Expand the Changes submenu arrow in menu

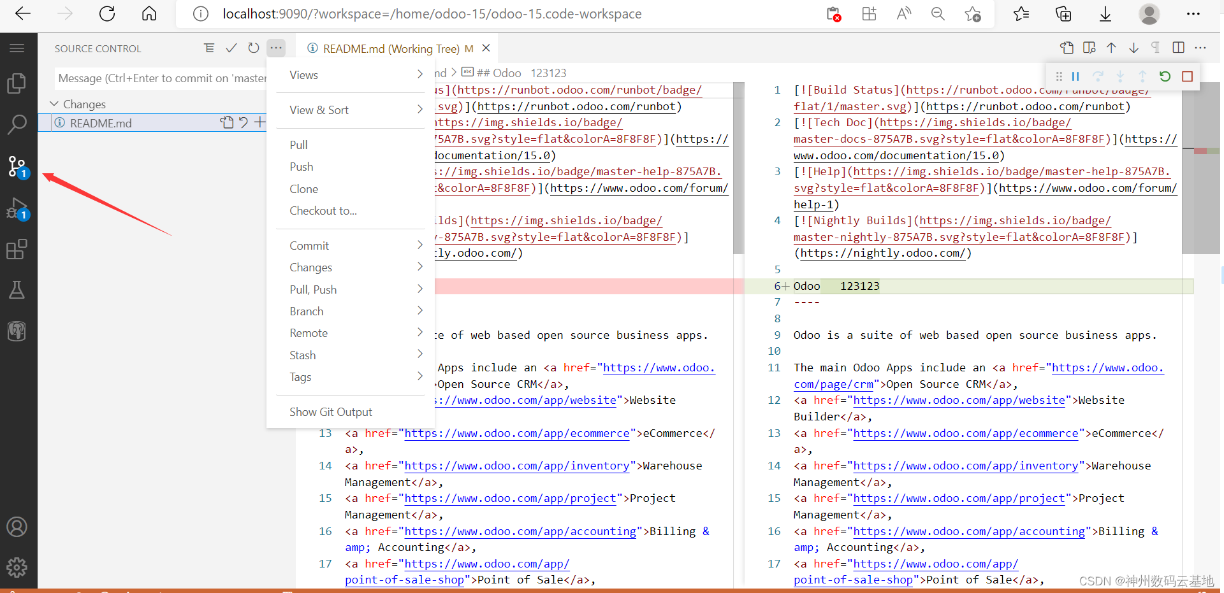(x=419, y=267)
